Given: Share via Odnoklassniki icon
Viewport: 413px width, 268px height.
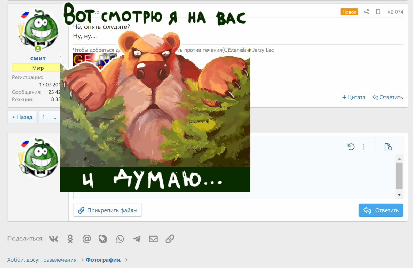Looking at the screenshot, I should tap(70, 239).
